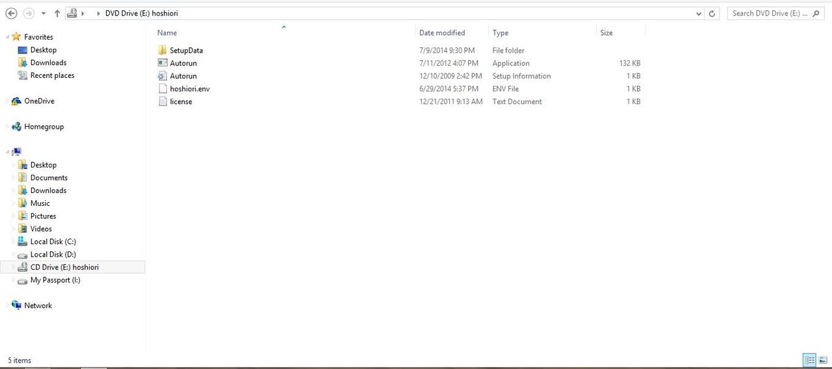Switch to large icons view
This screenshot has width=832, height=369.
(823, 360)
